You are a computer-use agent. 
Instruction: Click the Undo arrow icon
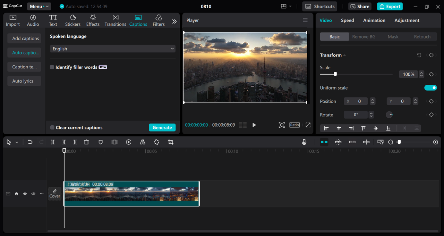tap(30, 142)
